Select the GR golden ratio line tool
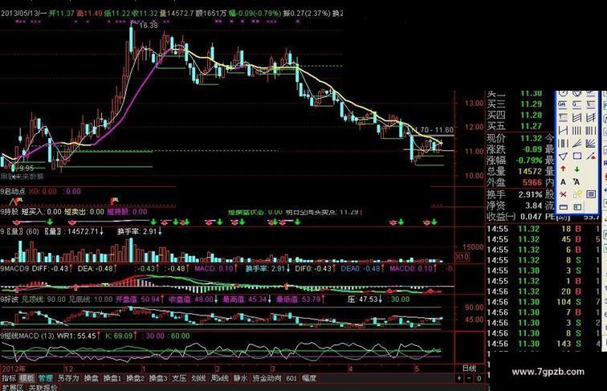The image size is (607, 391). click(563, 104)
